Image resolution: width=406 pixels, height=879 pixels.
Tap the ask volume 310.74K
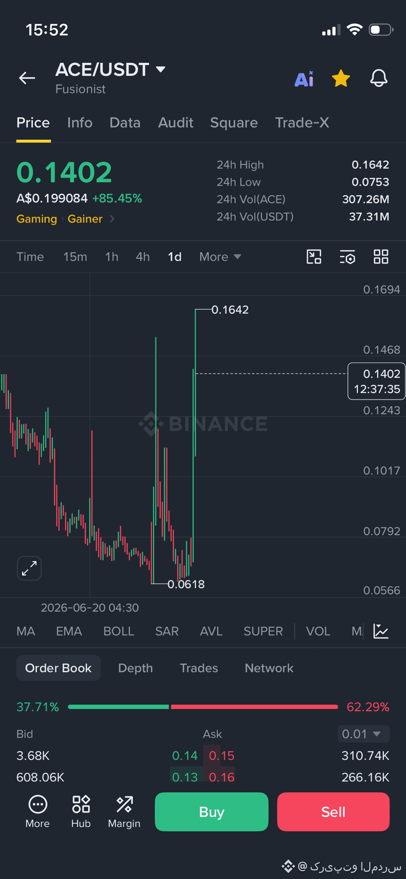point(365,756)
